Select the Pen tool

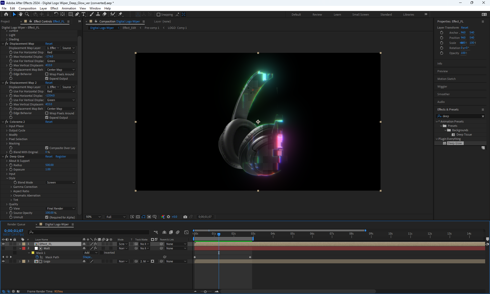coord(77,14)
